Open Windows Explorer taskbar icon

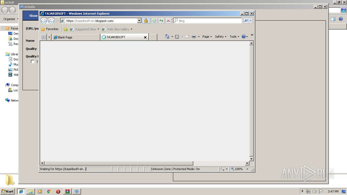31,191
